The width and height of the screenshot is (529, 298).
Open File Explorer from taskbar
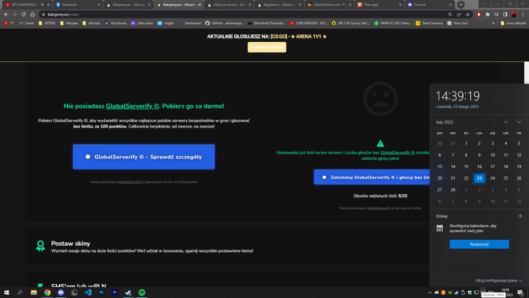point(34,293)
